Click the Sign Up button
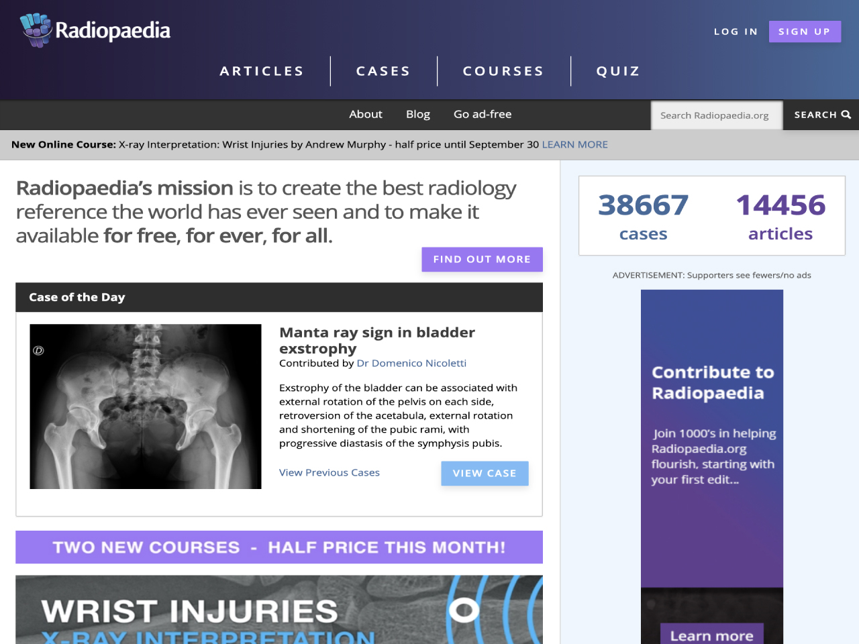This screenshot has width=859, height=644. coord(805,32)
